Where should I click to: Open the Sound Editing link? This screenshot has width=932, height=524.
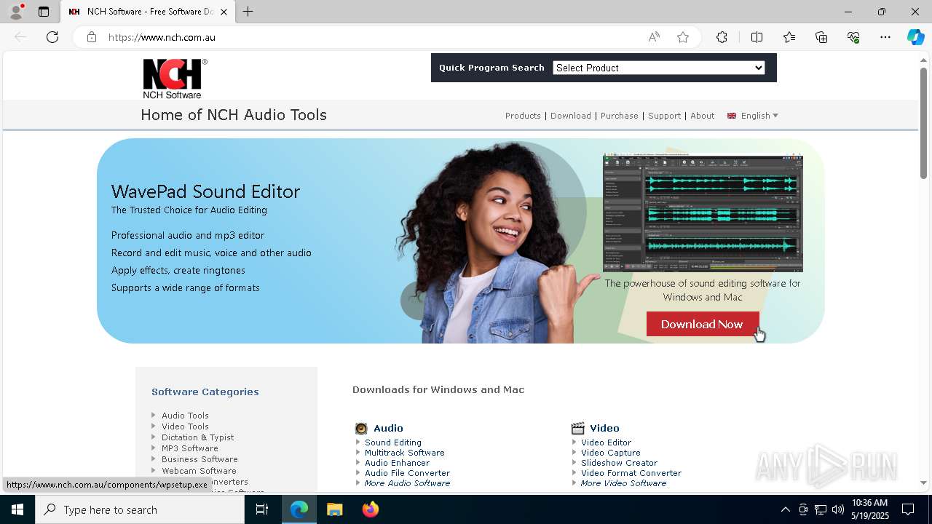[x=393, y=442]
